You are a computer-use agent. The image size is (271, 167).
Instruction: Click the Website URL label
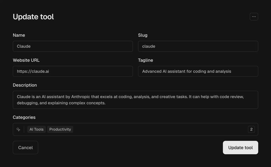click(26, 60)
